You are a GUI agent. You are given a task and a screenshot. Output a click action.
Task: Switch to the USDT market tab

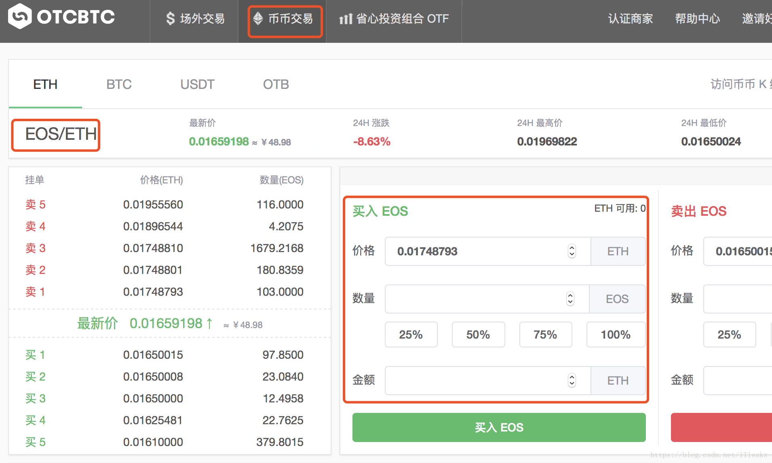pos(197,84)
